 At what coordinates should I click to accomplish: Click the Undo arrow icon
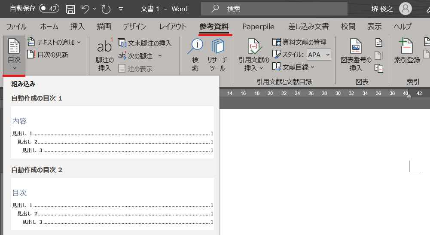[x=85, y=9]
